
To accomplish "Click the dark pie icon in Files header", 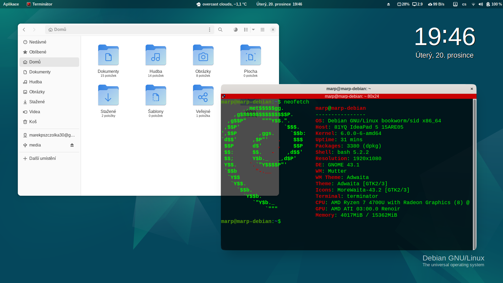I will [x=236, y=30].
